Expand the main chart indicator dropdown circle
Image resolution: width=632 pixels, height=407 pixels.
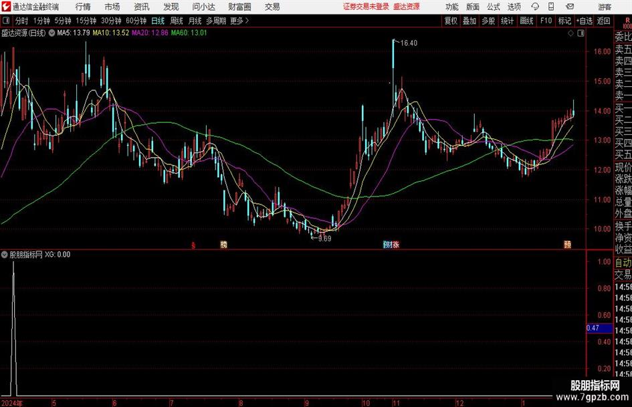point(51,33)
